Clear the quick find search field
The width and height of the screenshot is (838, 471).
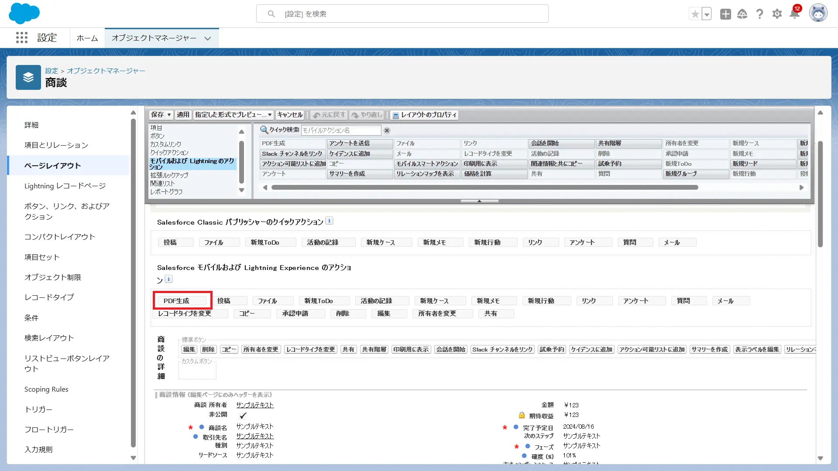pyautogui.click(x=387, y=130)
